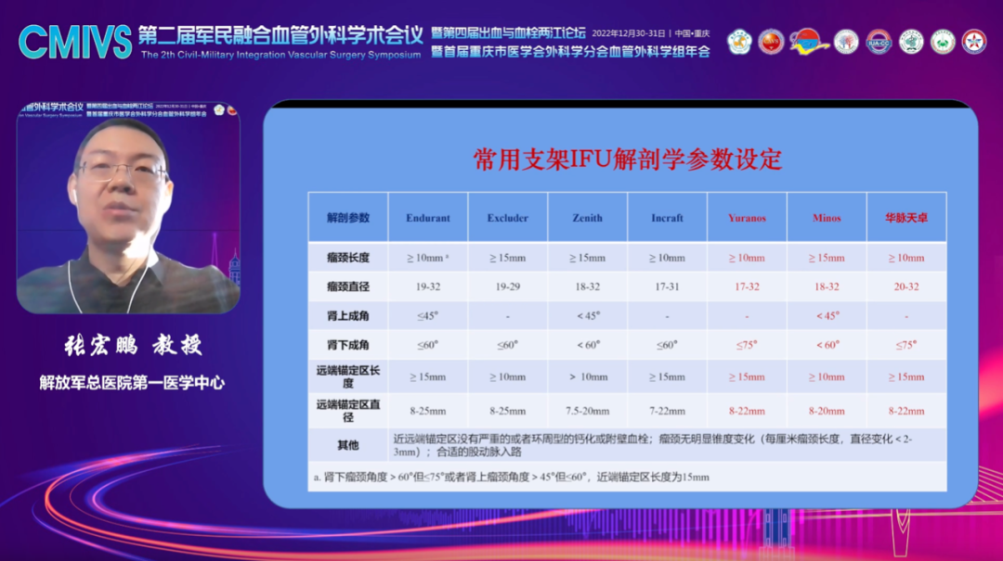The image size is (1003, 561).
Task: Click the English subtitle Civil-Military Integration Vascular Surgery Symposium
Action: (x=280, y=55)
